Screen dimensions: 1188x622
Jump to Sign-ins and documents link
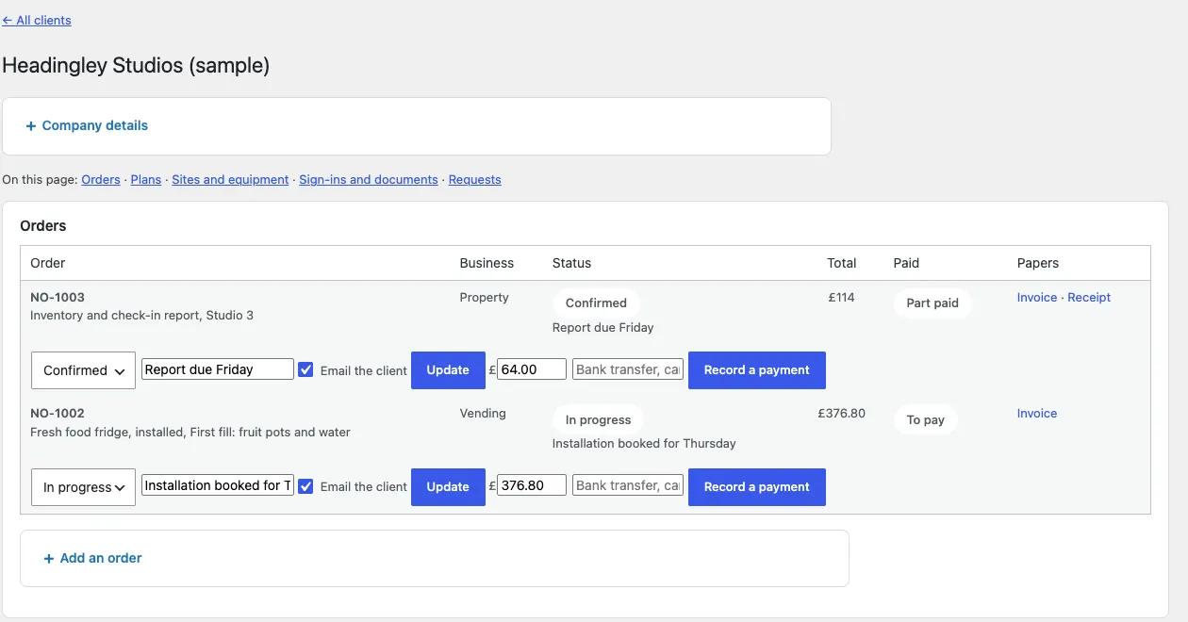(369, 179)
